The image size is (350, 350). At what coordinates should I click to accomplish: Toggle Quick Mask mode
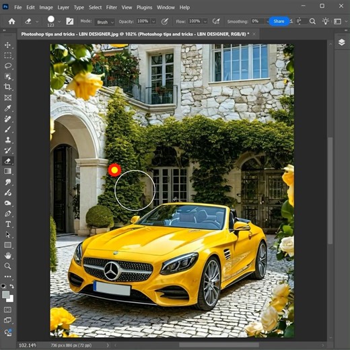[8, 310]
